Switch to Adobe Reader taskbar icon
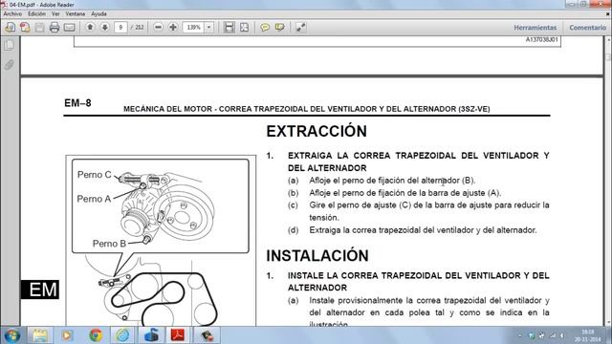 (x=178, y=335)
